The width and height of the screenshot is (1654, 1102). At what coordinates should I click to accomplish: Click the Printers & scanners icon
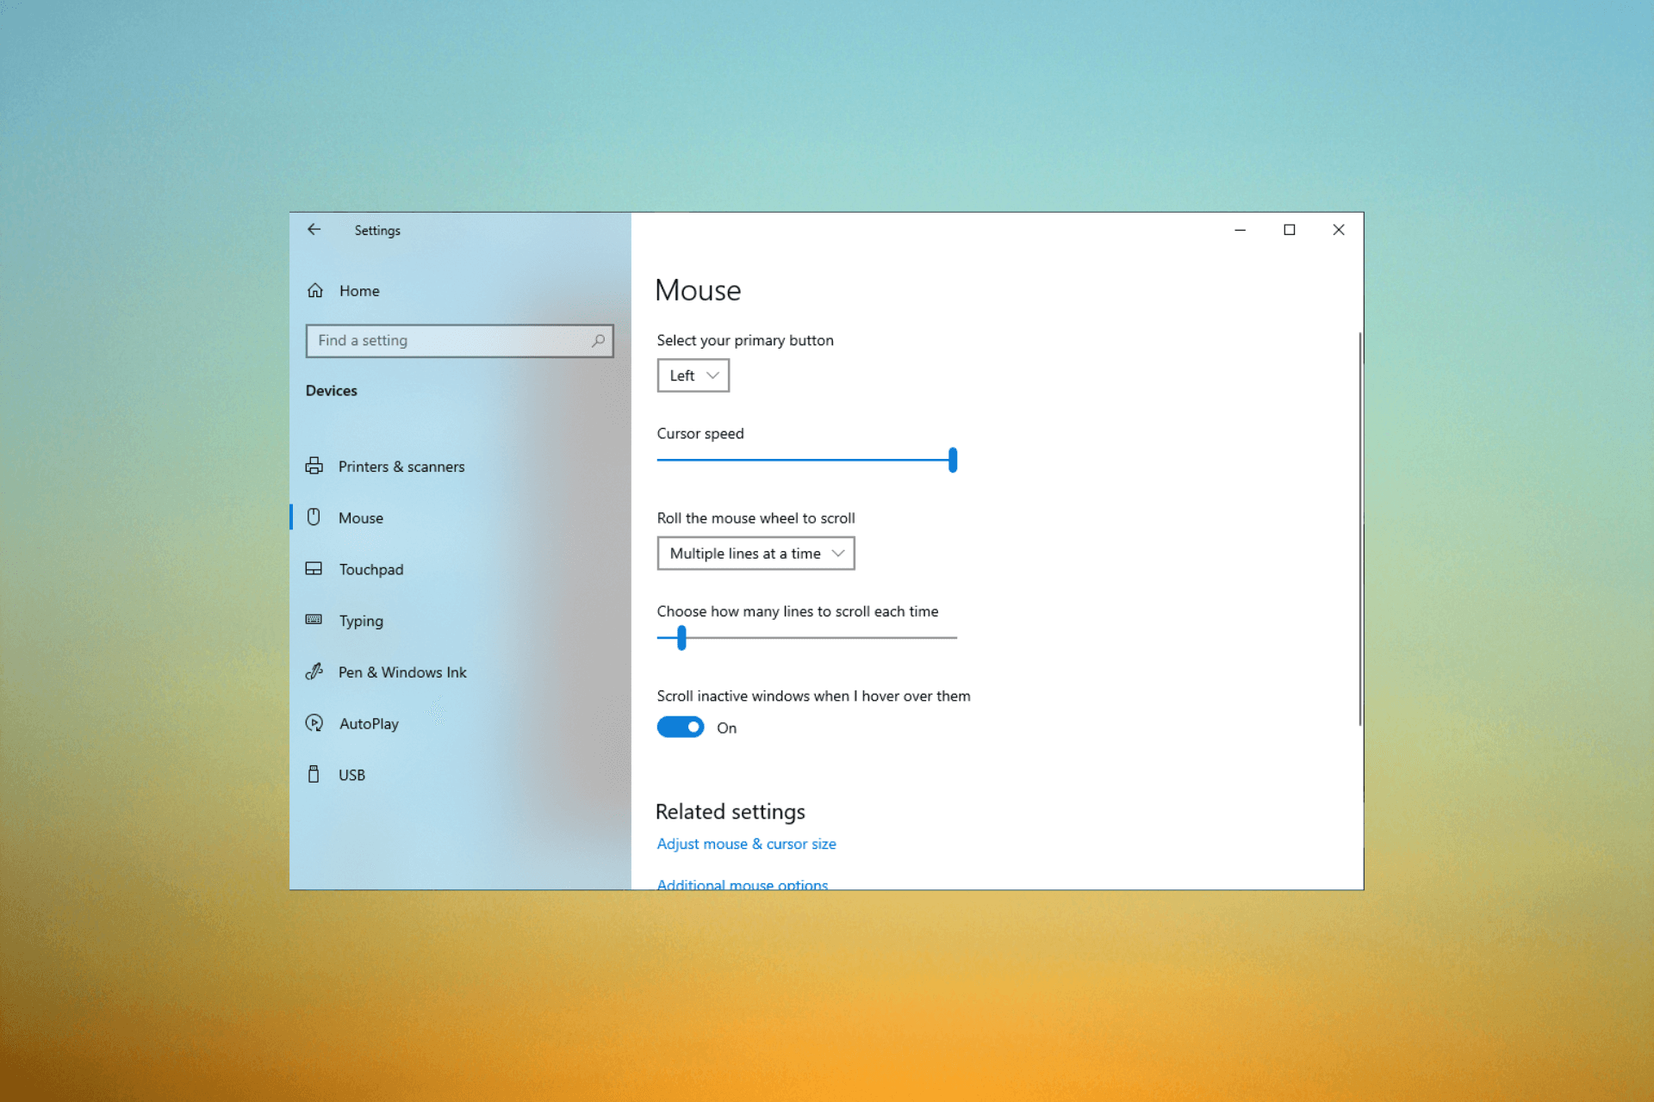pos(318,466)
